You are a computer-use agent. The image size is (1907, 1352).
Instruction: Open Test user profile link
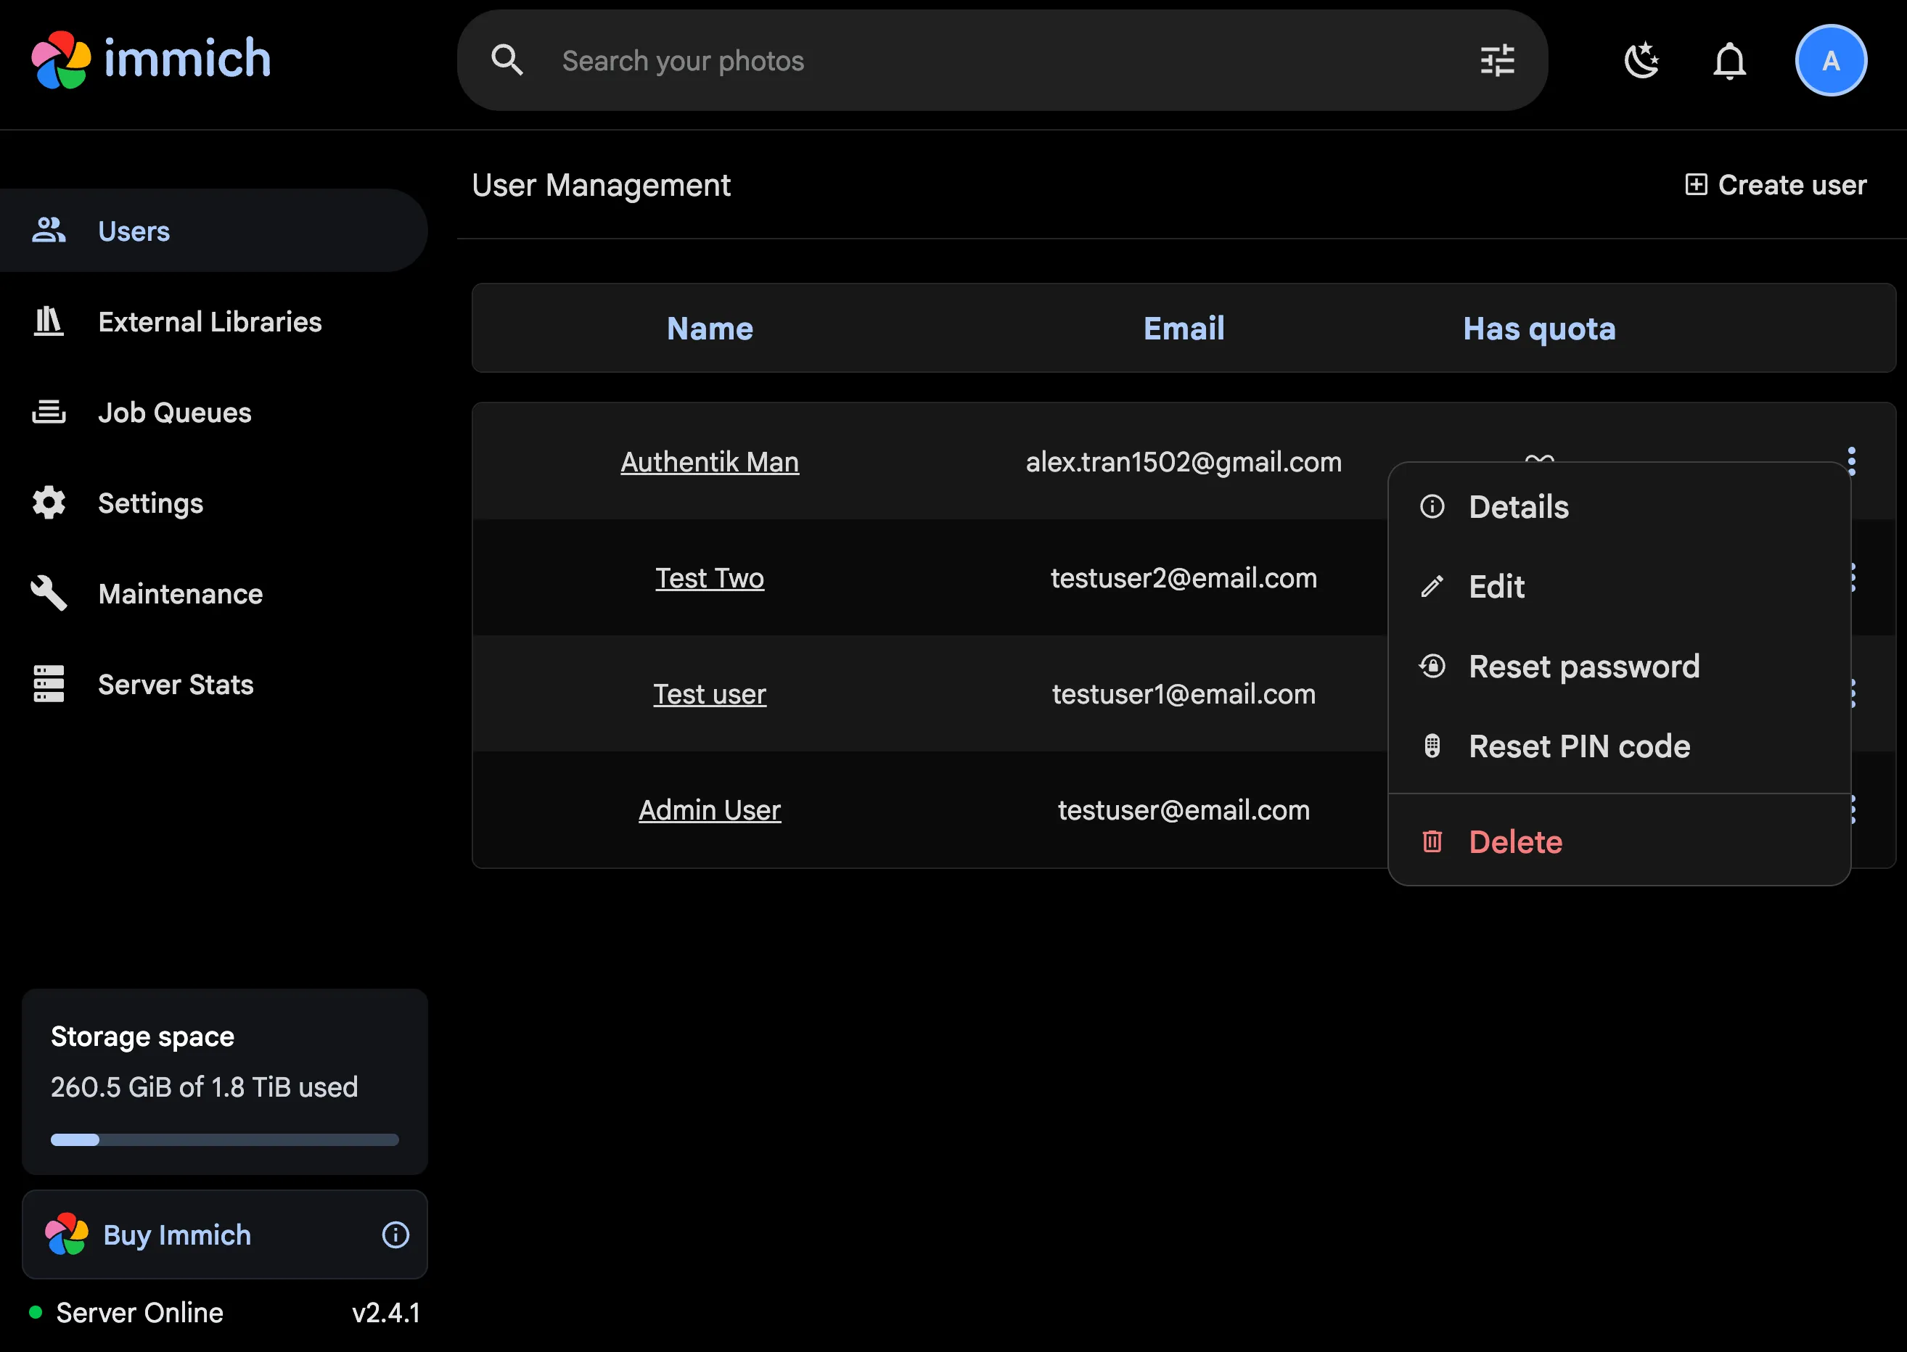coord(709,693)
